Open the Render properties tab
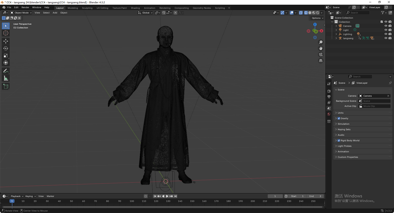Image resolution: width=394 pixels, height=213 pixels. (x=329, y=91)
